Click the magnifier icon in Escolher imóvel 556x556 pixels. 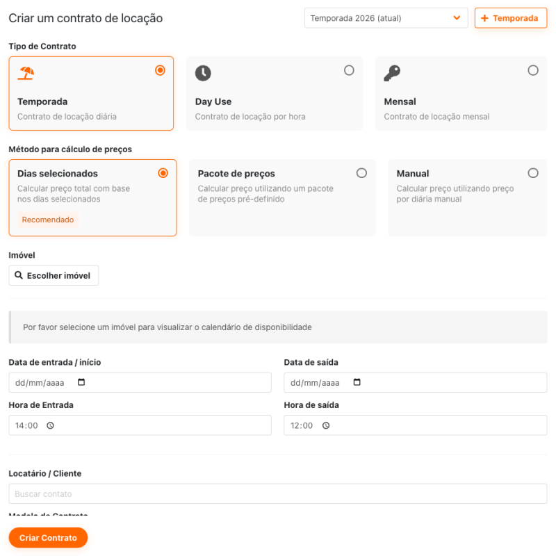[19, 275]
